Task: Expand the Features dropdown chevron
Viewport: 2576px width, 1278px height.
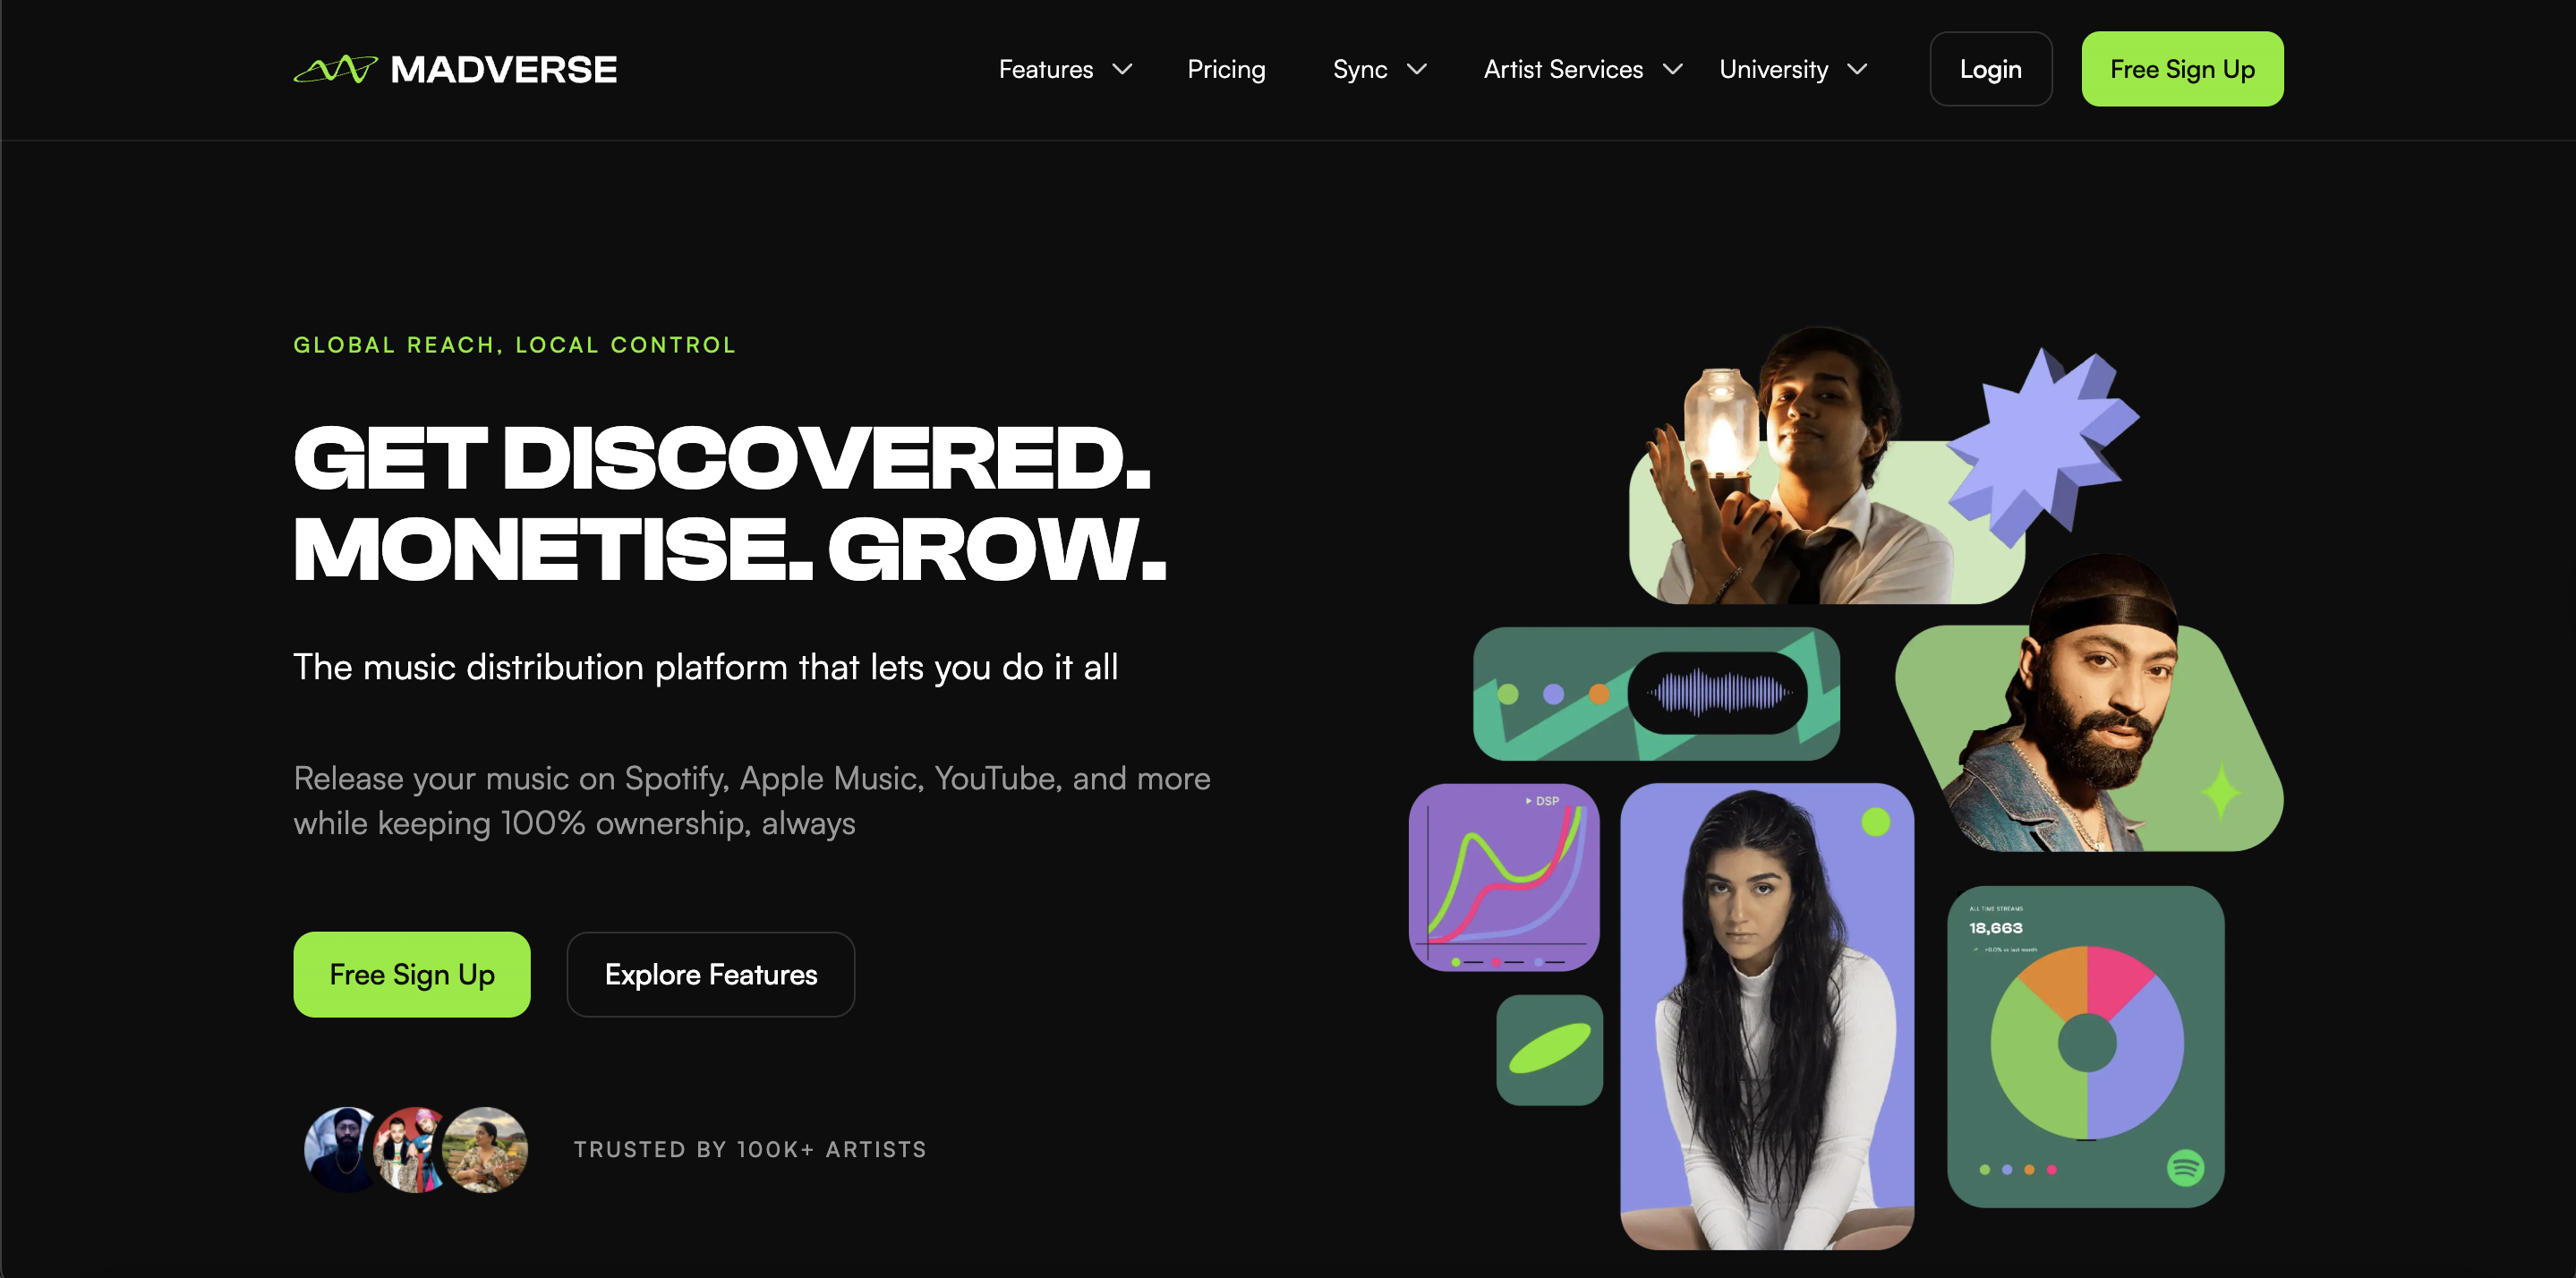Action: pos(1123,69)
